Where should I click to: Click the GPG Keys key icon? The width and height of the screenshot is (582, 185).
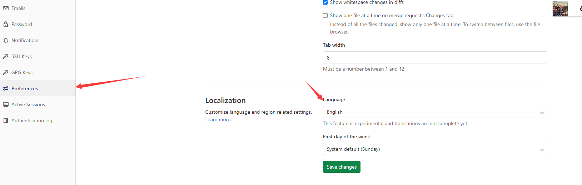coord(6,72)
